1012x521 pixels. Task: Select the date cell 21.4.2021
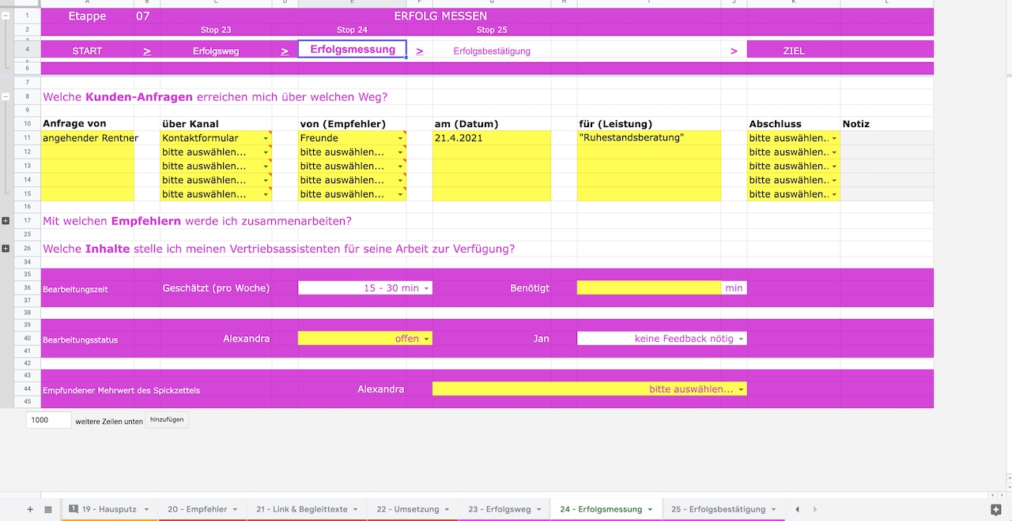[492, 138]
